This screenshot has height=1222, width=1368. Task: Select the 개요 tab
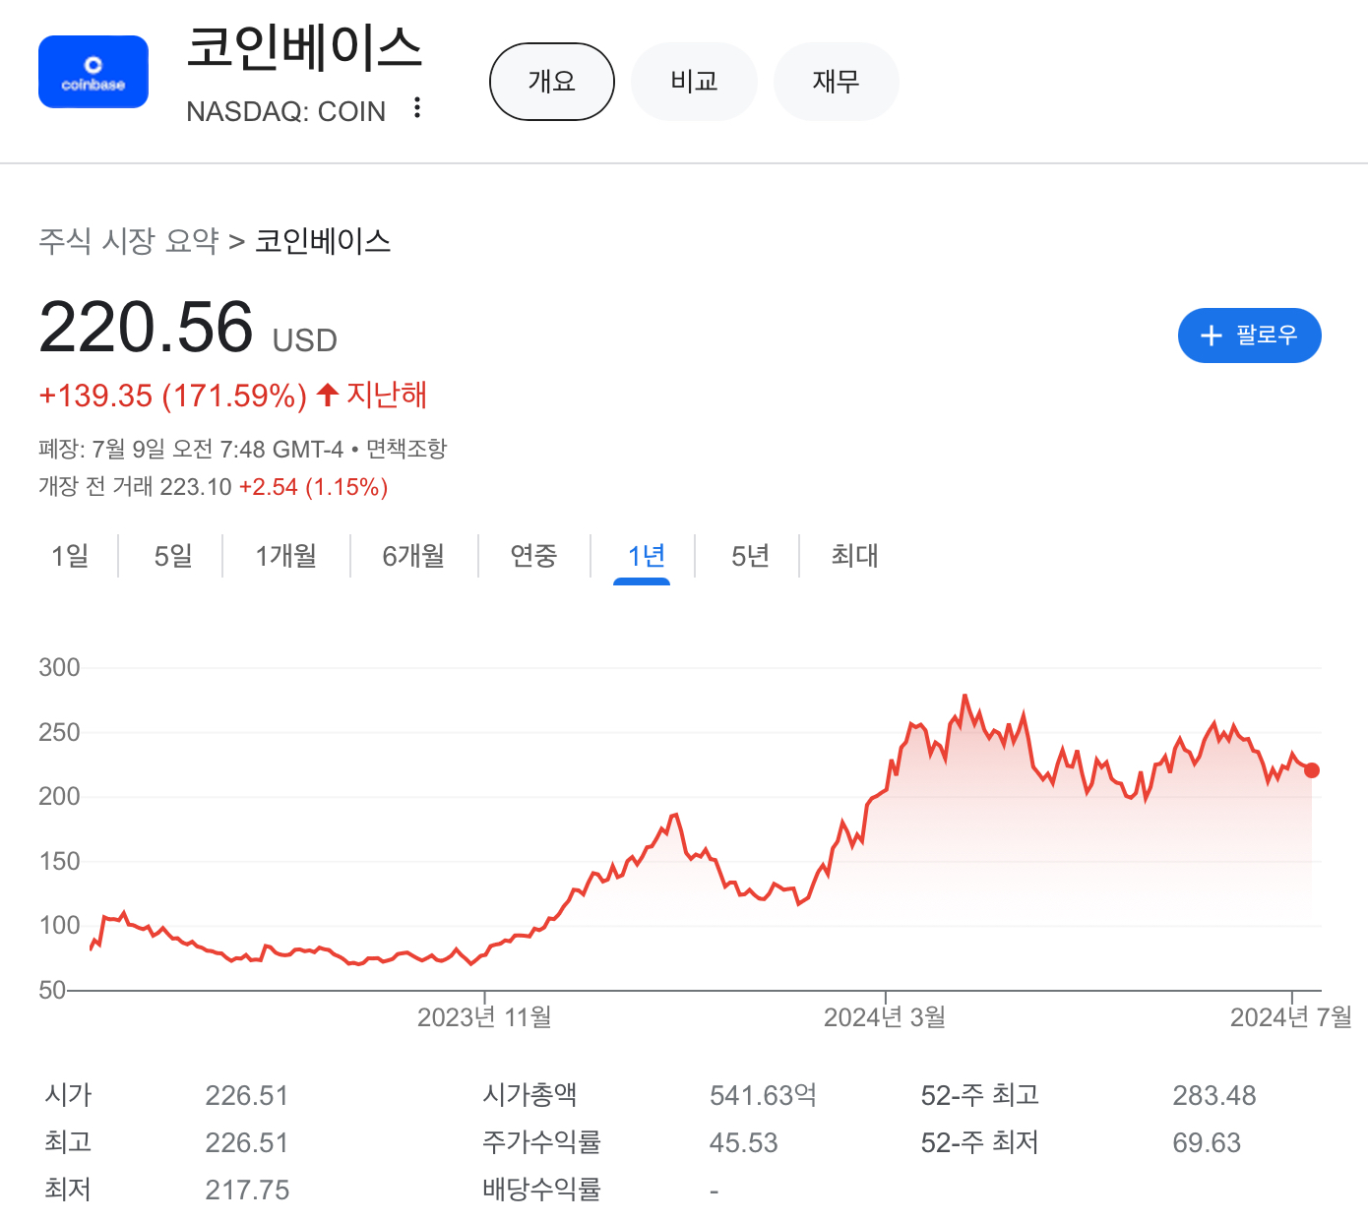pos(552,82)
